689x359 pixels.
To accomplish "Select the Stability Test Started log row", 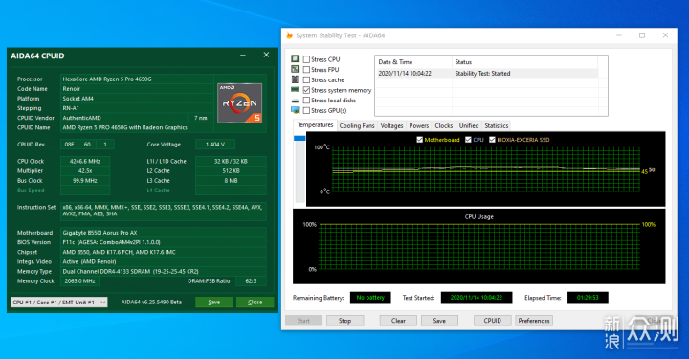I will [x=487, y=74].
